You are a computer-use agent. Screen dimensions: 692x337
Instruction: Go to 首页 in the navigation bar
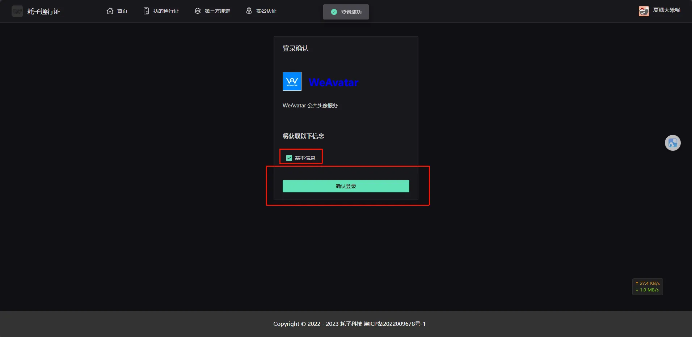coord(122,11)
